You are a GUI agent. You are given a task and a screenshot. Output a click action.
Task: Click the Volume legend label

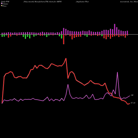[5, 4]
